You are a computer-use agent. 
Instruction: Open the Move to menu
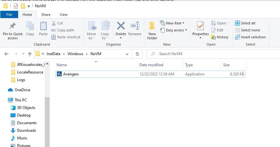pyautogui.click(x=91, y=30)
